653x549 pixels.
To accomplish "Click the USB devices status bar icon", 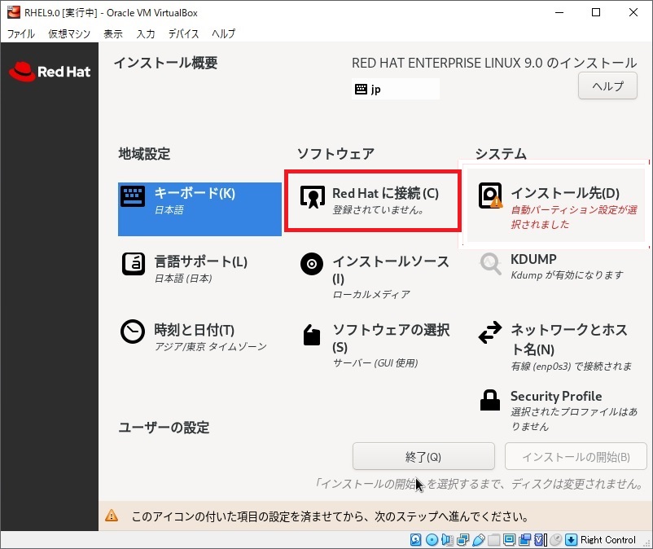I will click(479, 540).
